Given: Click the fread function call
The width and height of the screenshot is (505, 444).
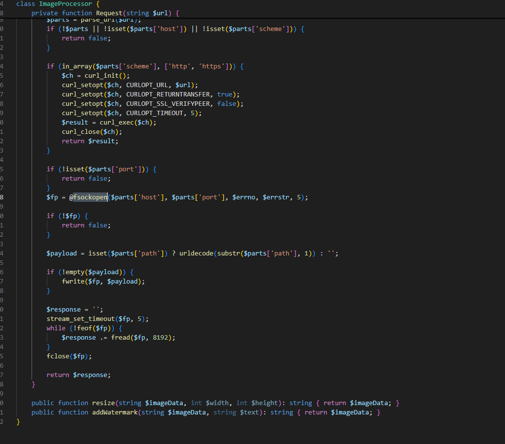Looking at the screenshot, I should pos(111,338).
